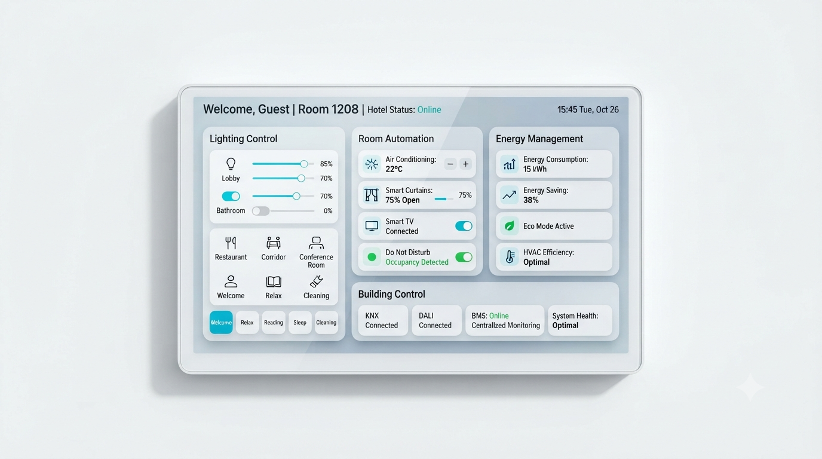Screen dimensions: 822x459
Task: Decrease air conditioning temperature with minus button
Action: coord(450,164)
